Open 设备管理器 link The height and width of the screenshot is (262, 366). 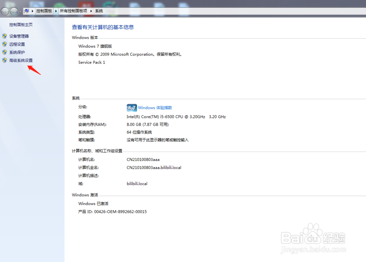[19, 36]
